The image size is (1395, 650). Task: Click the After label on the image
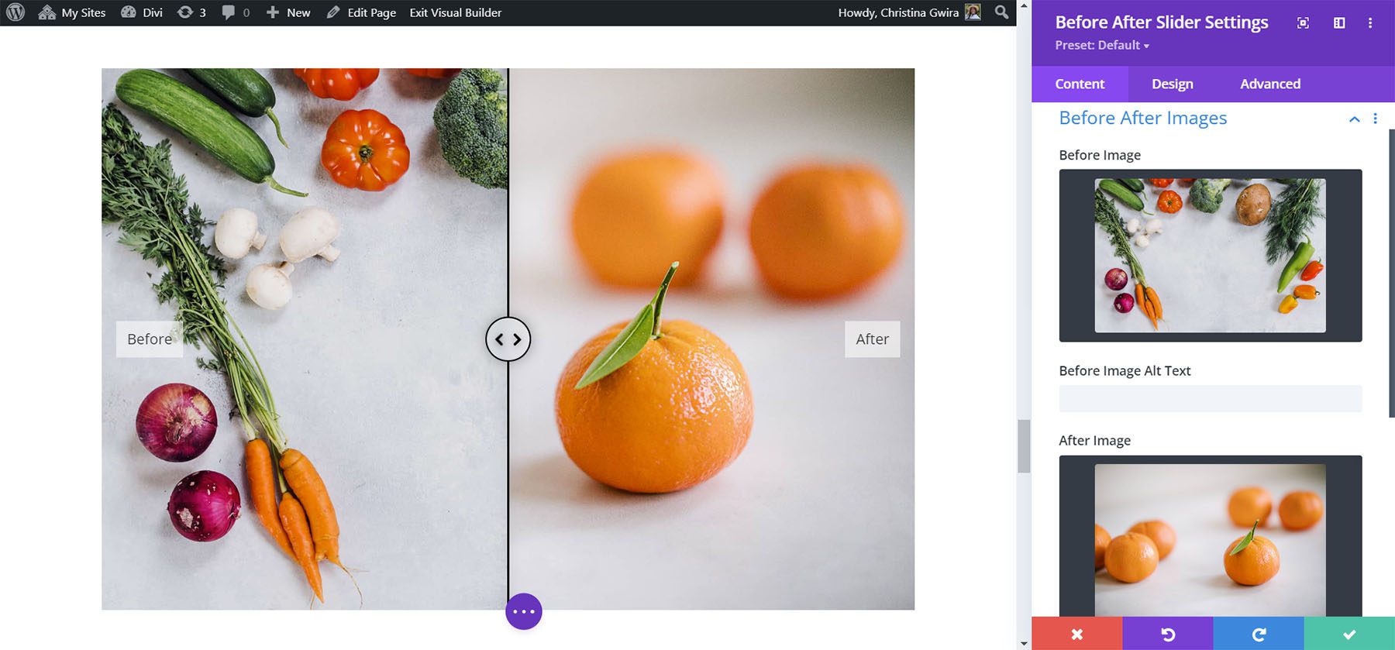(x=872, y=339)
